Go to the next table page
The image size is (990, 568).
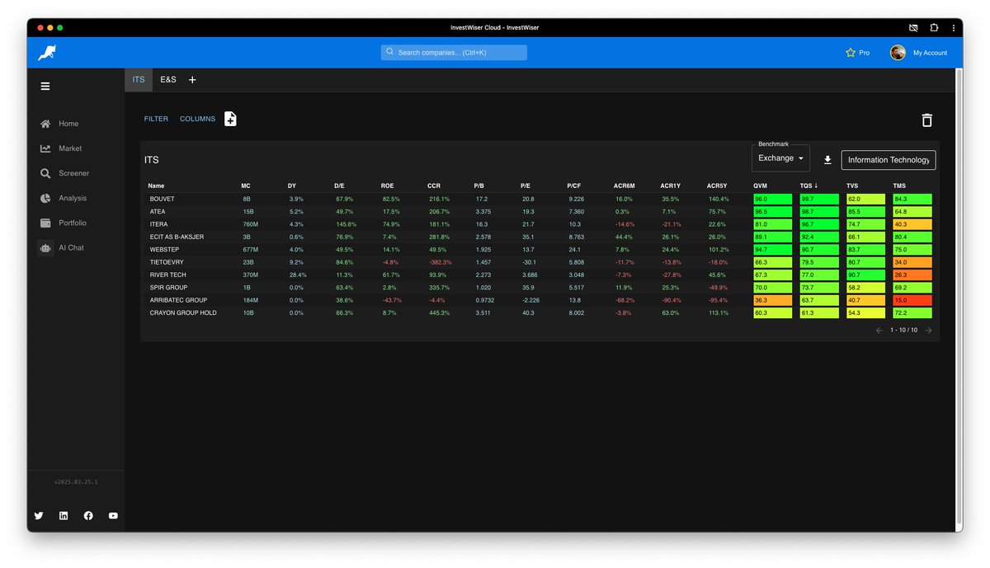(x=929, y=330)
